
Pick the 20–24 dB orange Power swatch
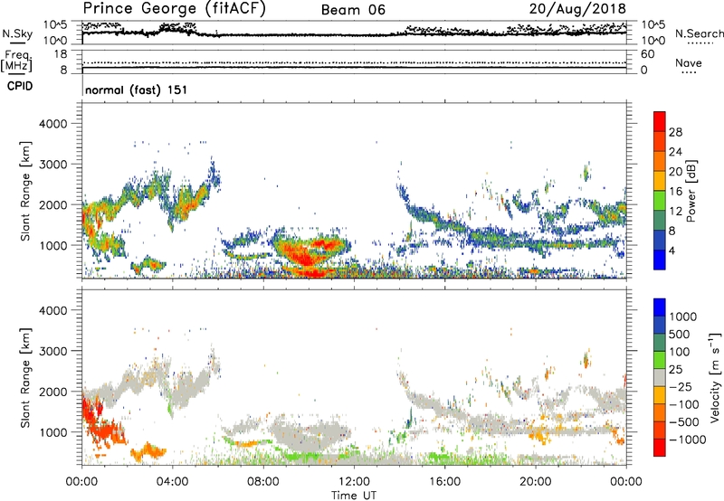pos(660,161)
